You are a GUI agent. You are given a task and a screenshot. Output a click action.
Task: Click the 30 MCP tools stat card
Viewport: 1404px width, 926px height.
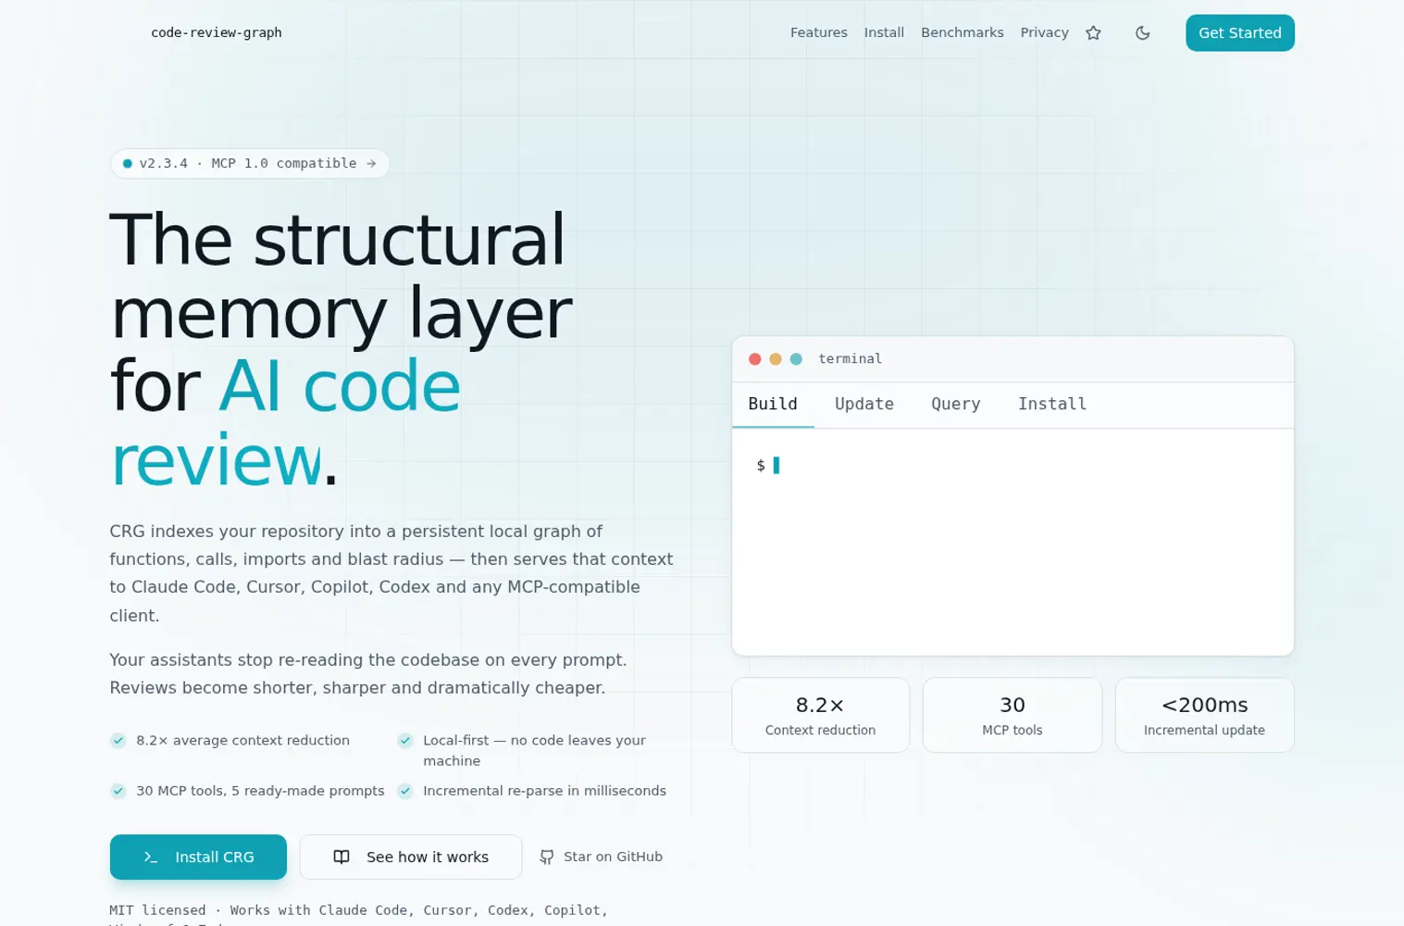tap(1012, 715)
